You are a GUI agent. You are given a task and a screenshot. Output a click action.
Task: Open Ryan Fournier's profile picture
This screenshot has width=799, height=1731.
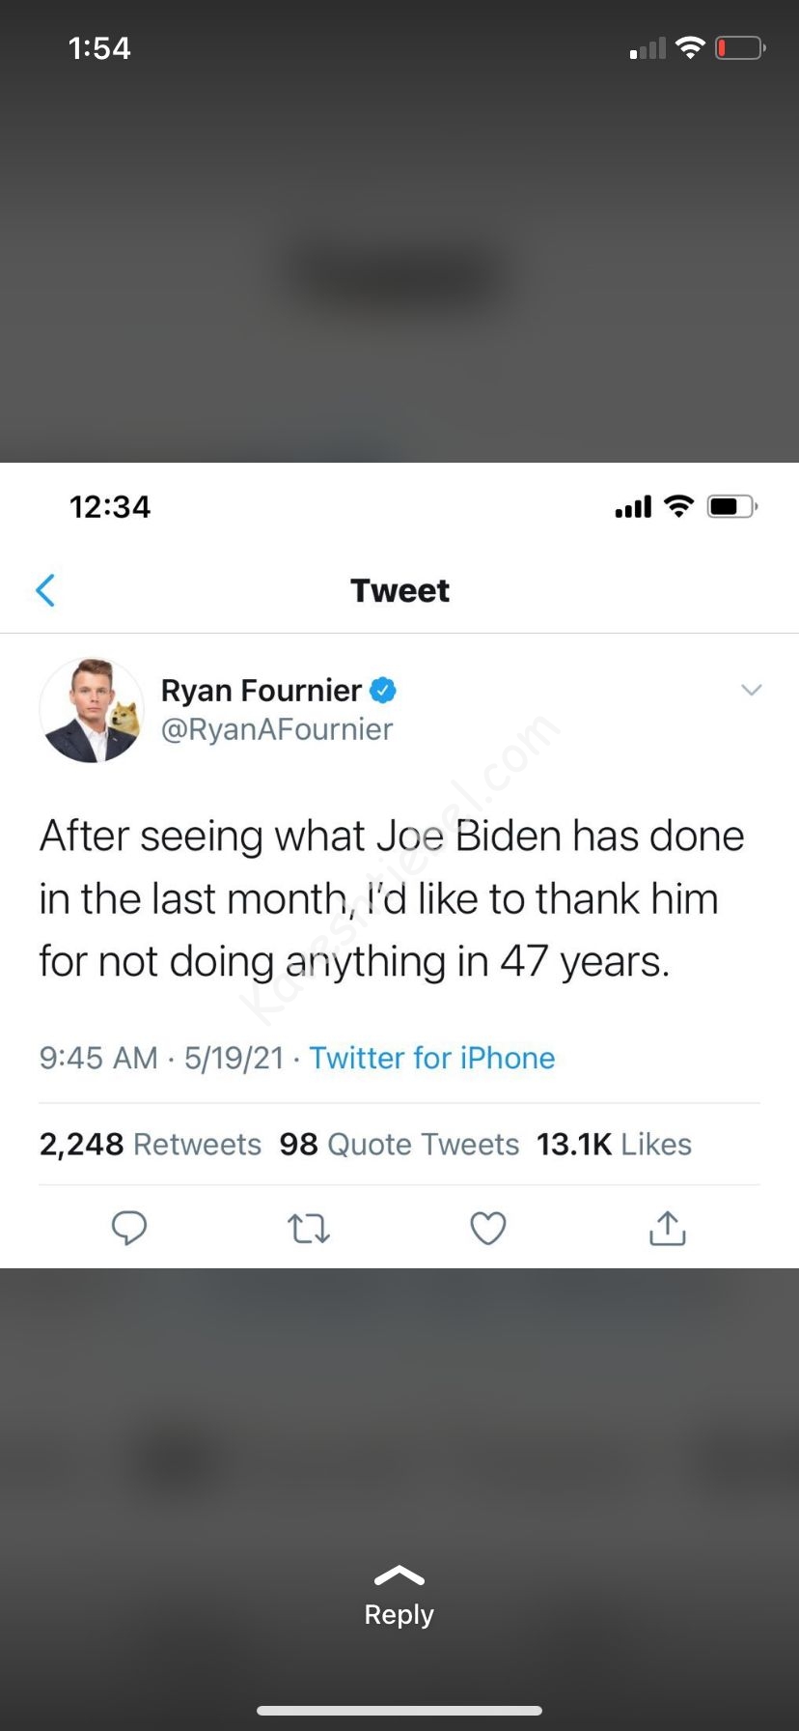91,710
